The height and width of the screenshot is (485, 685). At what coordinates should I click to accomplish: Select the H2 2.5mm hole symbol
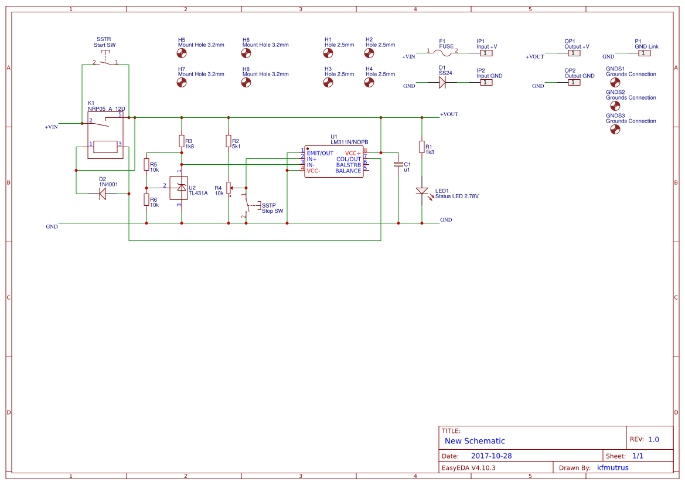[370, 53]
